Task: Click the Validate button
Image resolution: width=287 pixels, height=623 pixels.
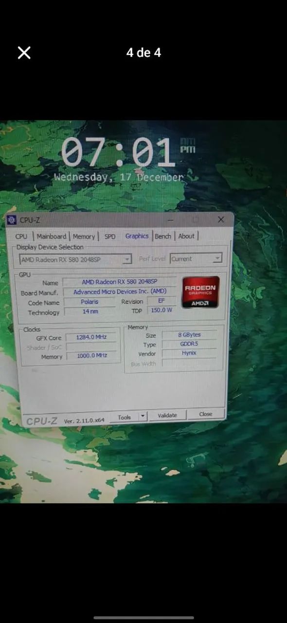Action: point(167,415)
